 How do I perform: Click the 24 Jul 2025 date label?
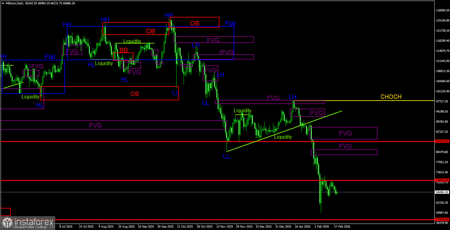point(86,227)
